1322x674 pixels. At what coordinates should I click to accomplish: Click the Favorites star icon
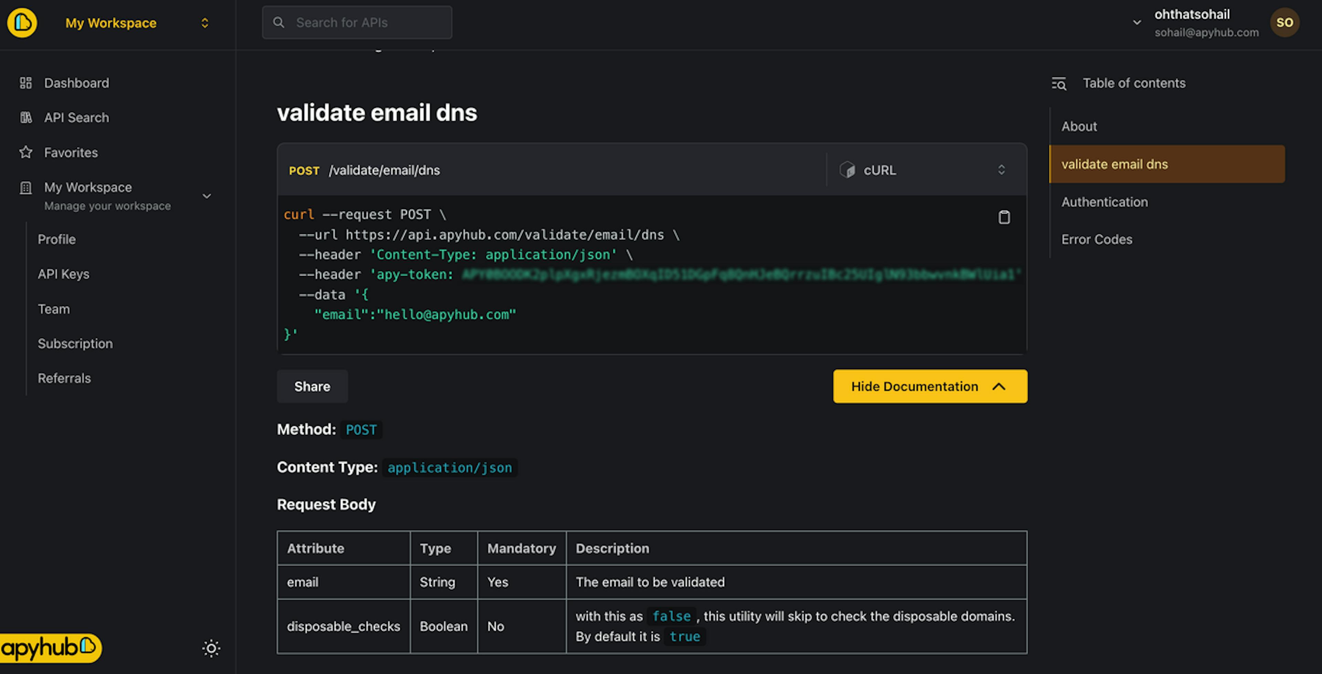[26, 152]
